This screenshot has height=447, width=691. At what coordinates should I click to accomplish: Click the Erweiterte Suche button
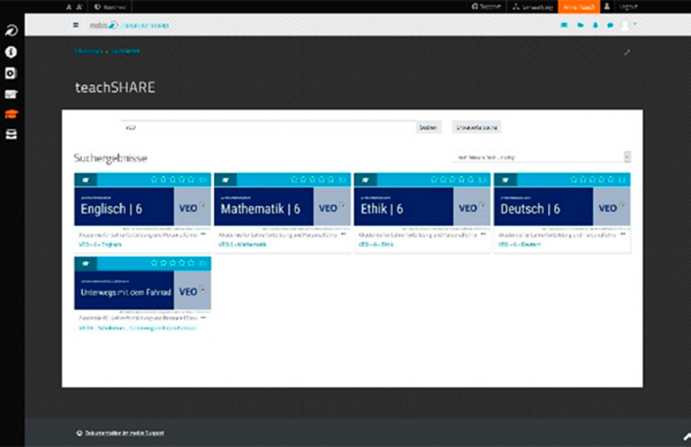(476, 127)
